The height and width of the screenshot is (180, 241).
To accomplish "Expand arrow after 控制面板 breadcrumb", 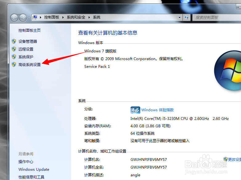I will [x=63, y=17].
